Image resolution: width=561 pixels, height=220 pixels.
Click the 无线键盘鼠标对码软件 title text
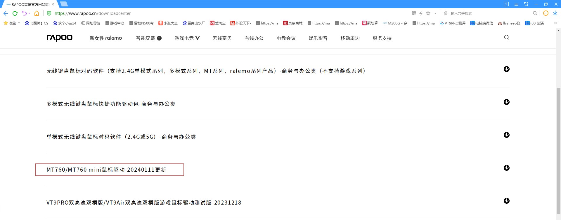coord(206,71)
